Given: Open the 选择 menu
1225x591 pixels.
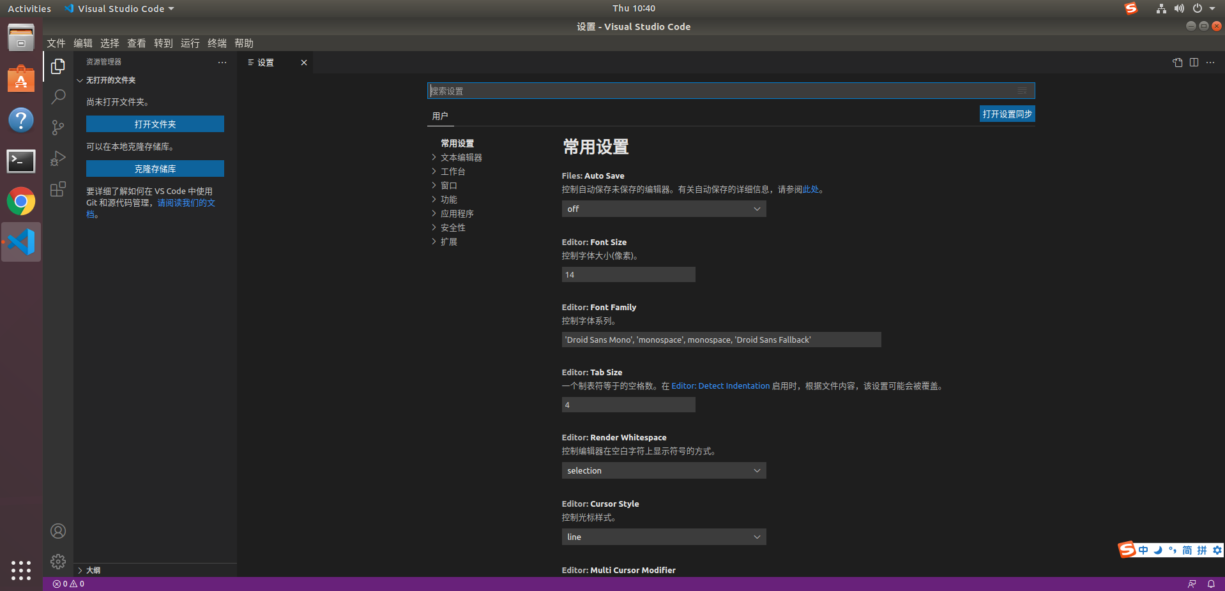Looking at the screenshot, I should [110, 43].
